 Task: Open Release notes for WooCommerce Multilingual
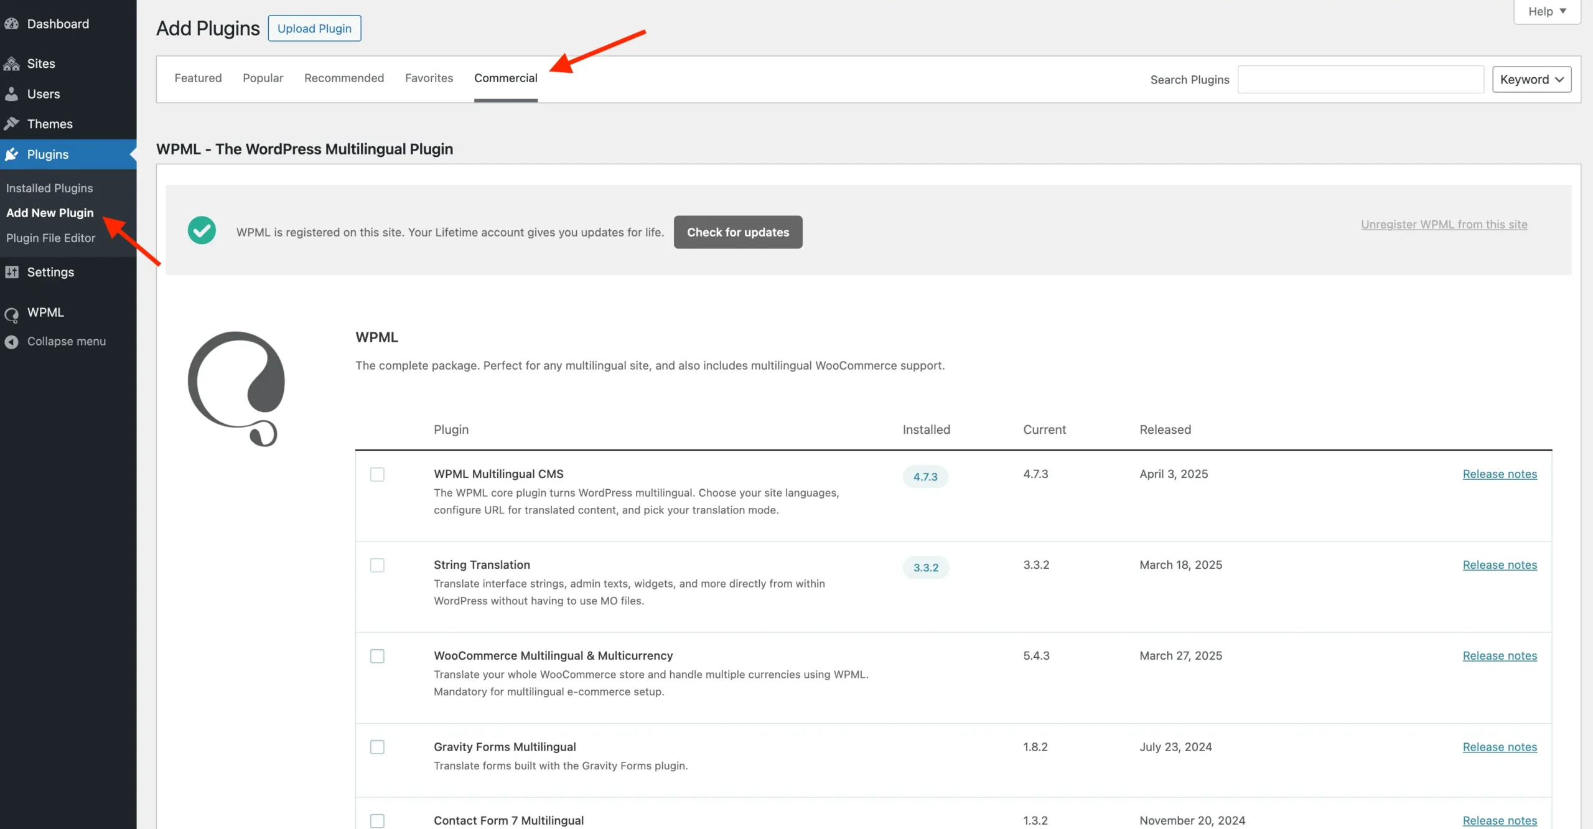pyautogui.click(x=1500, y=656)
